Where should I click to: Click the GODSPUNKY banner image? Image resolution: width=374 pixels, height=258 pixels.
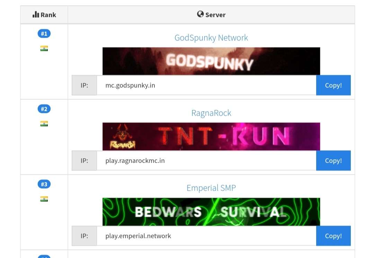click(211, 61)
